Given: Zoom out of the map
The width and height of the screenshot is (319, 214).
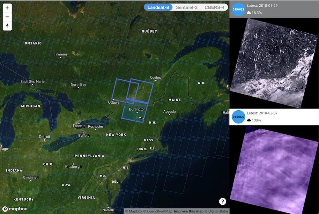Looking at the screenshot, I should point(7,17).
